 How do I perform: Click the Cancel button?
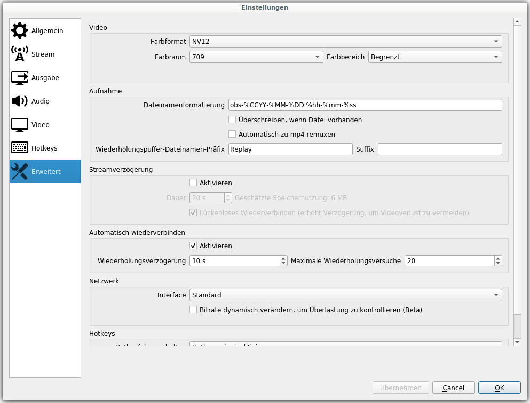pos(453,388)
